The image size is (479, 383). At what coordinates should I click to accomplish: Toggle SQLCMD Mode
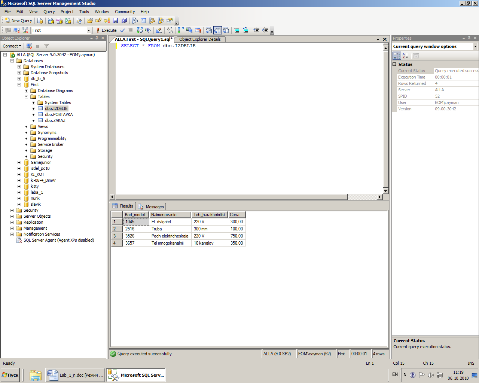click(x=198, y=30)
